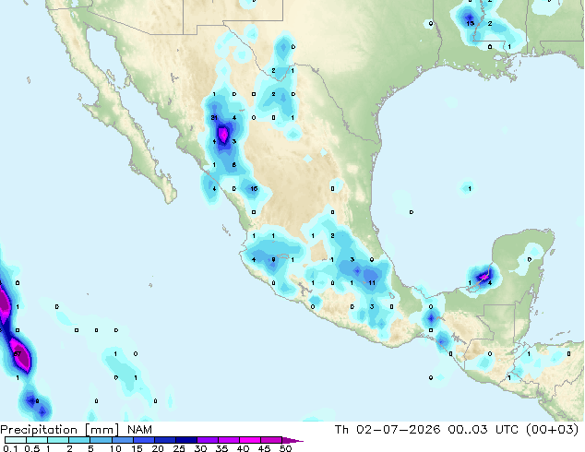Viewport: 585px width, 452px height.
Task: Click the 40–45 mm magenta legend swatch
Action: (x=250, y=440)
